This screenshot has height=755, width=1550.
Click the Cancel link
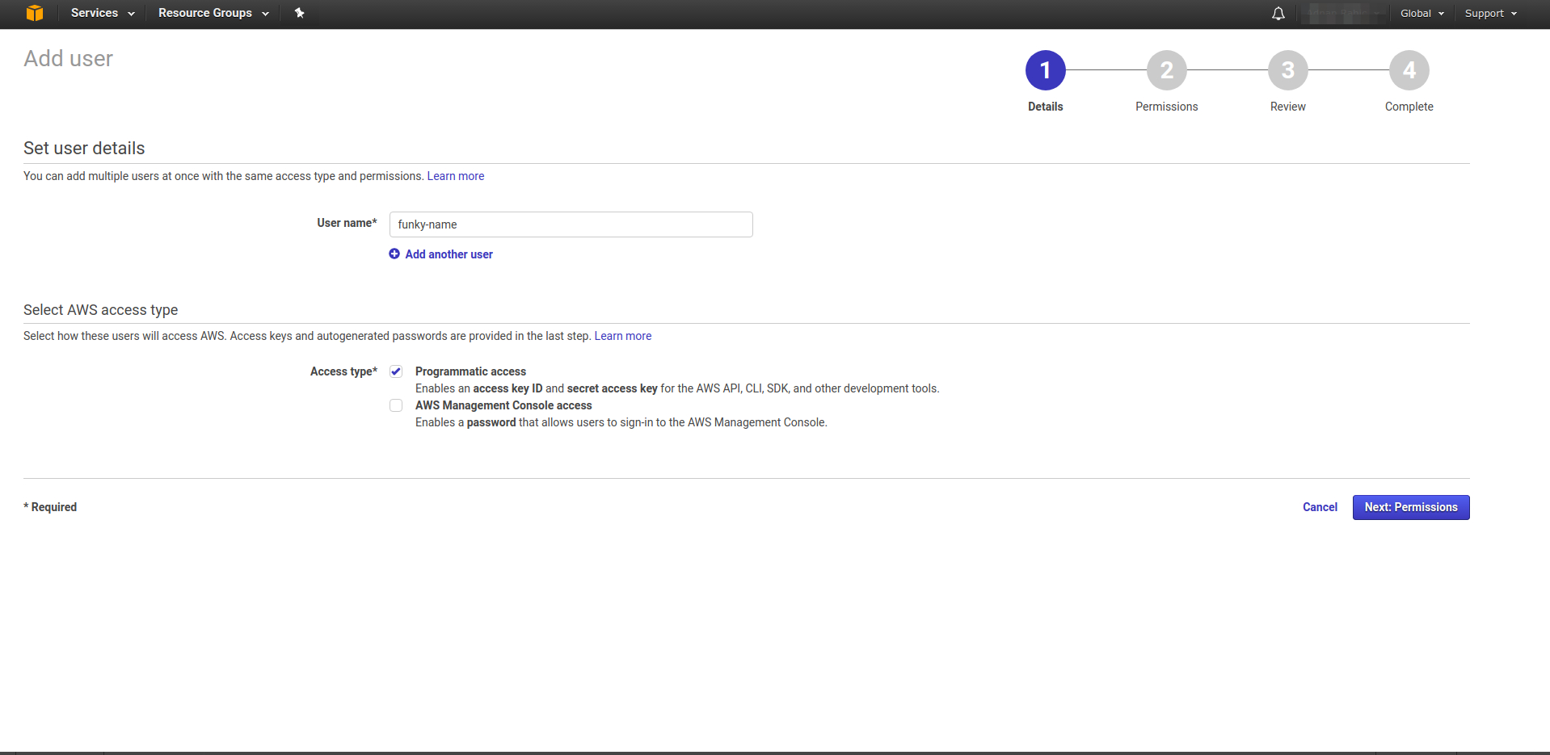(x=1320, y=507)
